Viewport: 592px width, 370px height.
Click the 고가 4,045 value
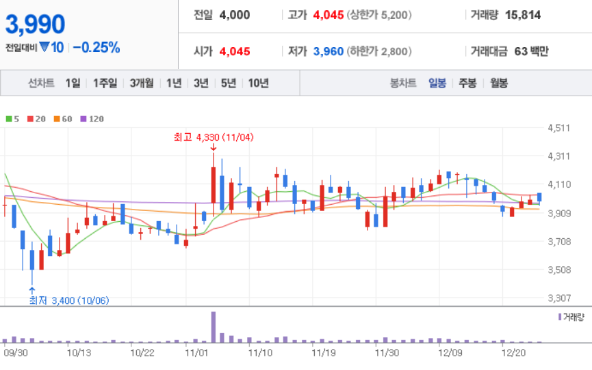329,15
